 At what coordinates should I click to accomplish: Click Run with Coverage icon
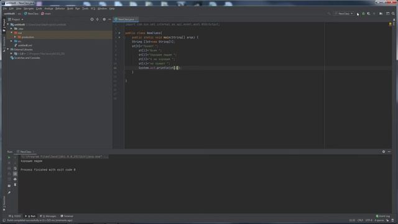point(369,14)
